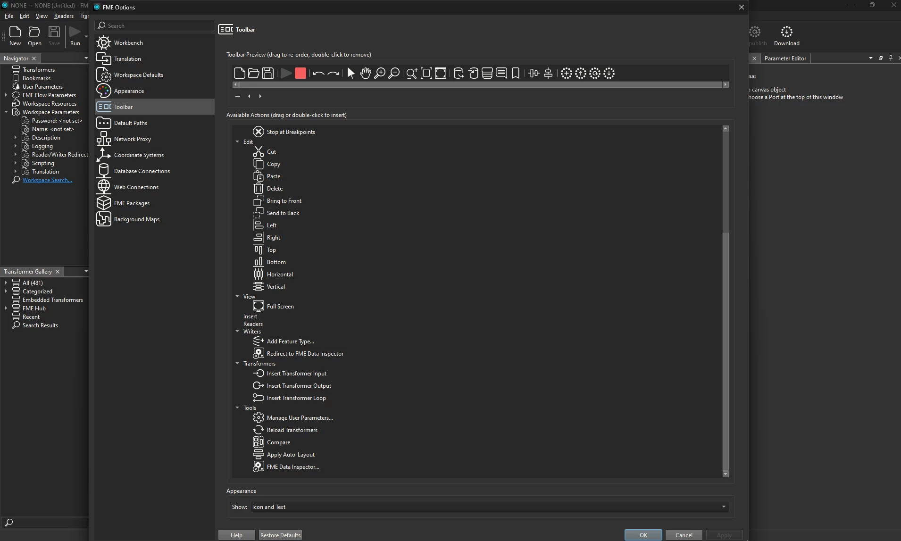
Task: Open the Translation options page
Action: pos(155,59)
